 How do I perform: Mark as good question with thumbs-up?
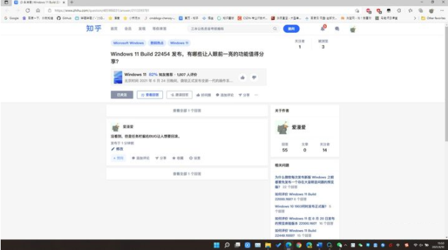click(x=203, y=95)
